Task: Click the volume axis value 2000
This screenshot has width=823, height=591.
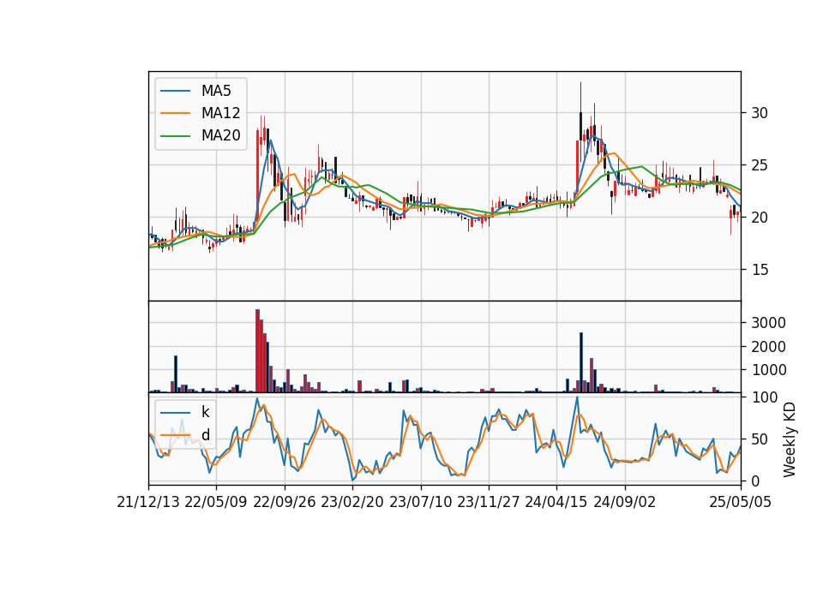Action: pos(768,347)
